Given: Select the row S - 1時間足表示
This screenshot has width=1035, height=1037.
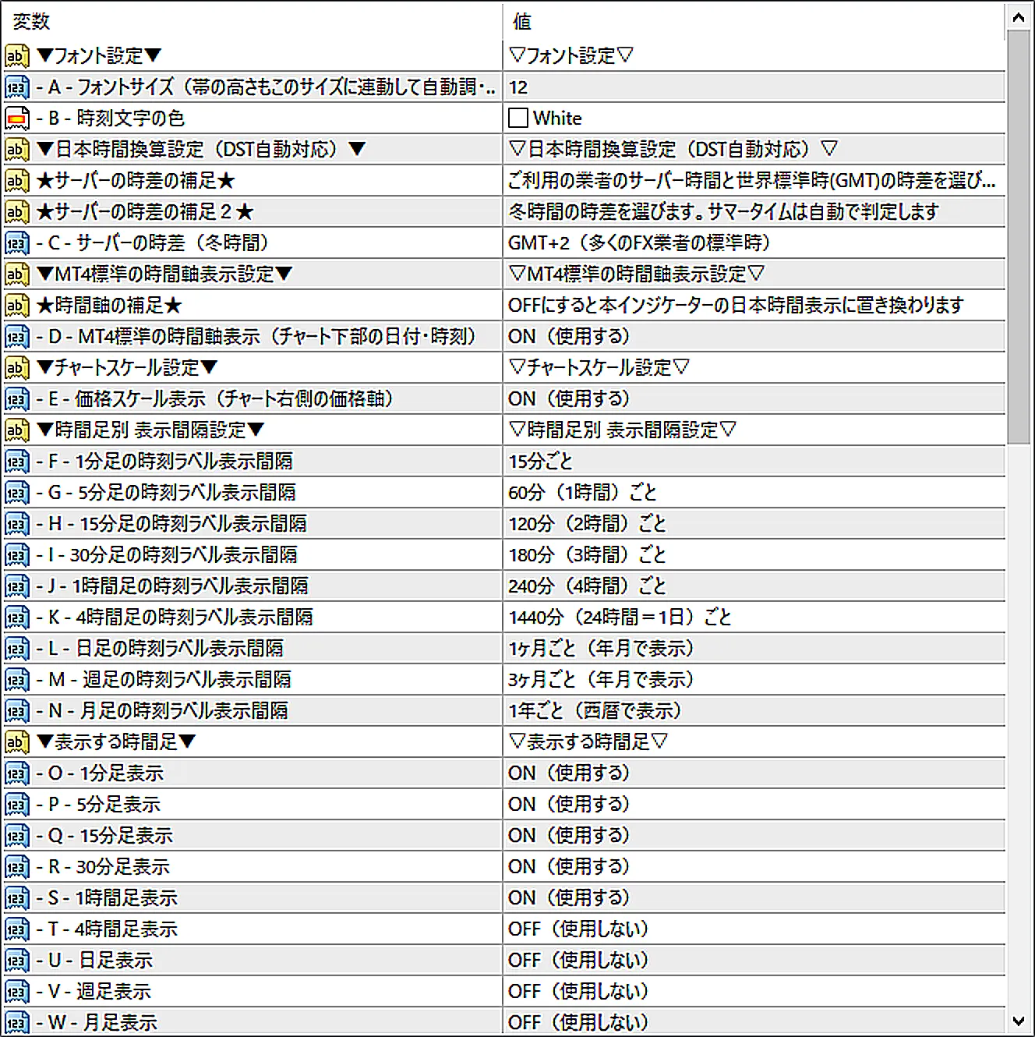Looking at the screenshot, I should click(x=503, y=898).
